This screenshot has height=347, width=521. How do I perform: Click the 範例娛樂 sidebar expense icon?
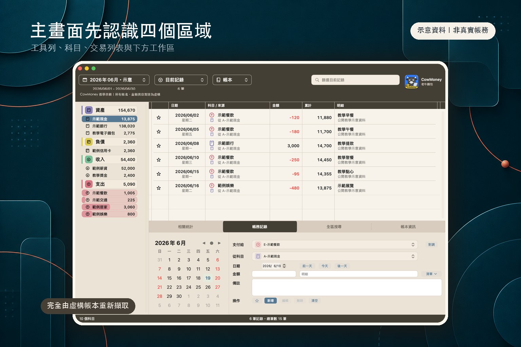(88, 214)
